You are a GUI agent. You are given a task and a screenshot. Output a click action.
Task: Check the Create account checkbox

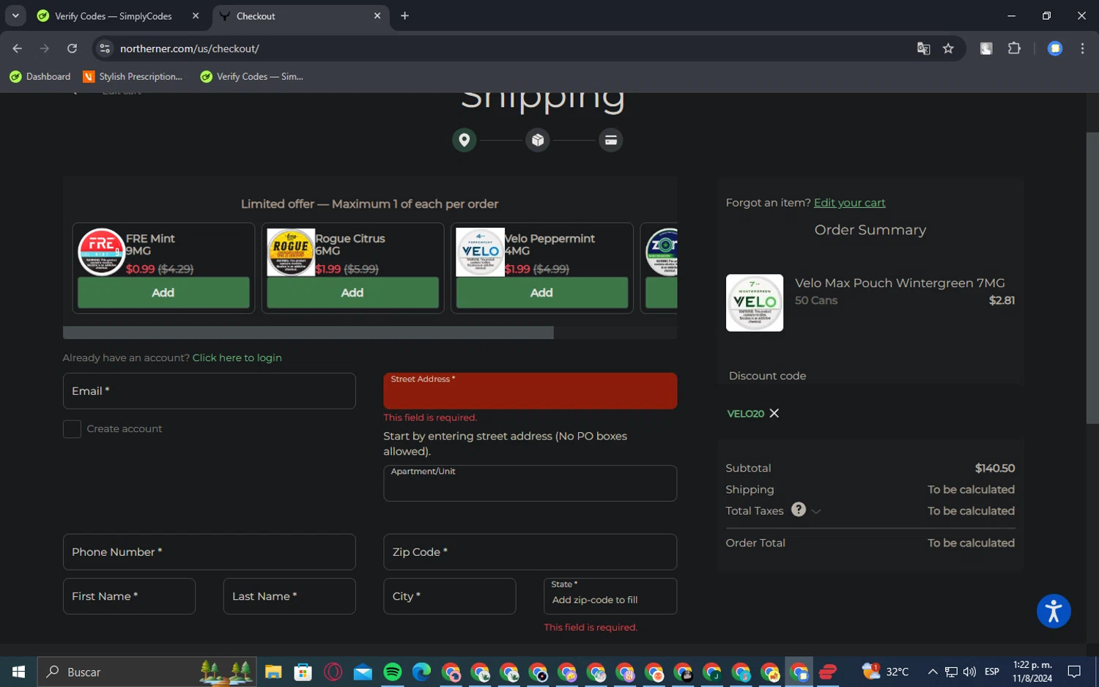pyautogui.click(x=72, y=429)
